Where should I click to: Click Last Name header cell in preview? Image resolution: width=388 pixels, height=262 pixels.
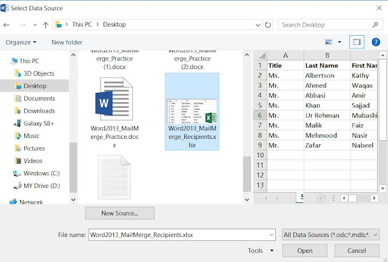coord(327,65)
